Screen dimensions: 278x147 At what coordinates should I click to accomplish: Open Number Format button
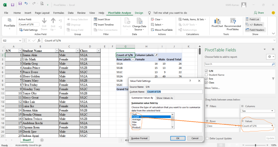point(139,138)
